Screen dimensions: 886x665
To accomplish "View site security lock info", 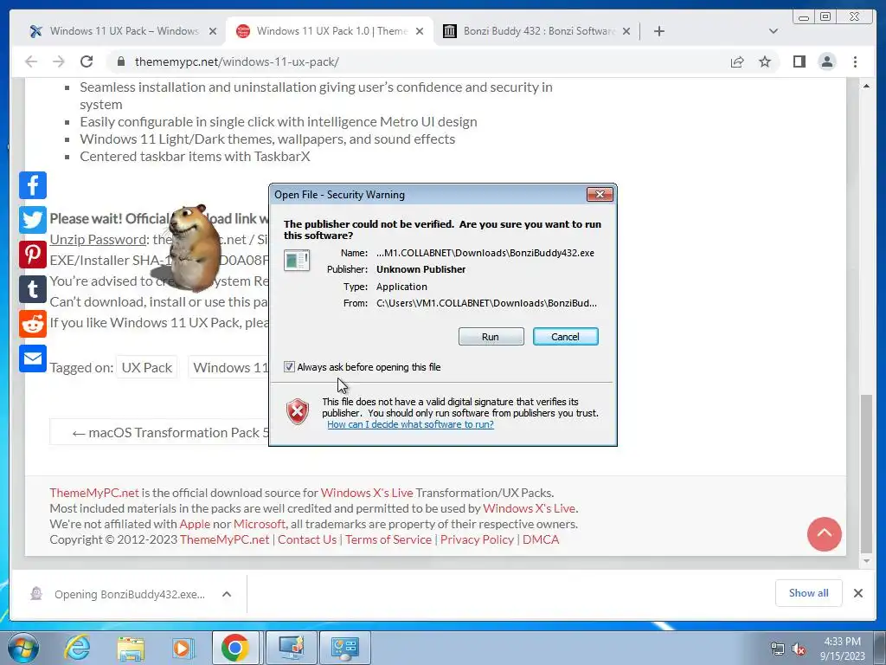I will (120, 61).
